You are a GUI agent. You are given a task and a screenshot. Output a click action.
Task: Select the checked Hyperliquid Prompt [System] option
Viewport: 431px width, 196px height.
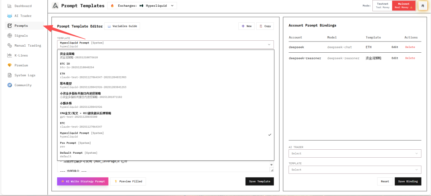[166, 135]
